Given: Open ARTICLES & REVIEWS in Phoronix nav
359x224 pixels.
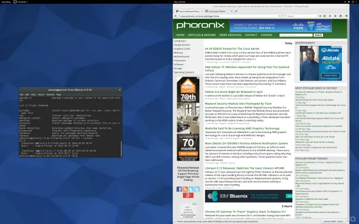Looking at the screenshot, I should click(x=202, y=35).
